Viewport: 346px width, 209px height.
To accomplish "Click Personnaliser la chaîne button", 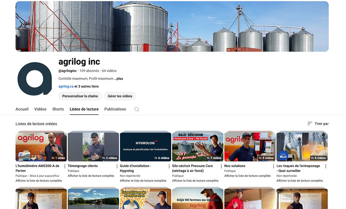I will click(80, 96).
